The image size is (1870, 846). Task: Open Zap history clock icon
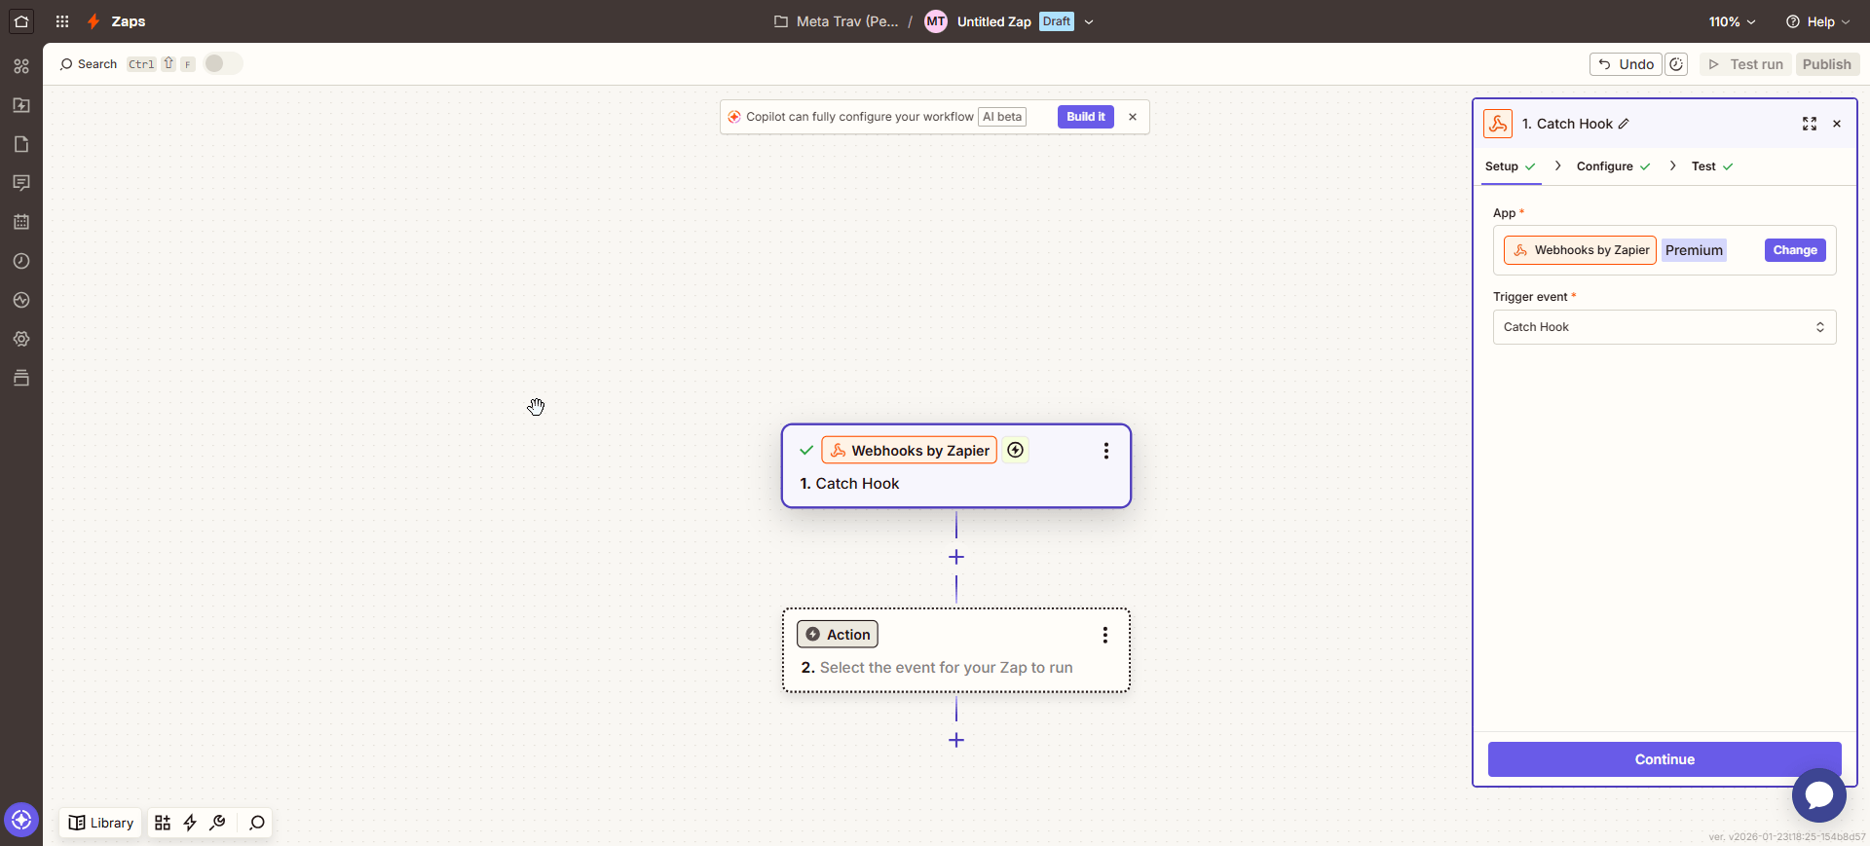(21, 261)
